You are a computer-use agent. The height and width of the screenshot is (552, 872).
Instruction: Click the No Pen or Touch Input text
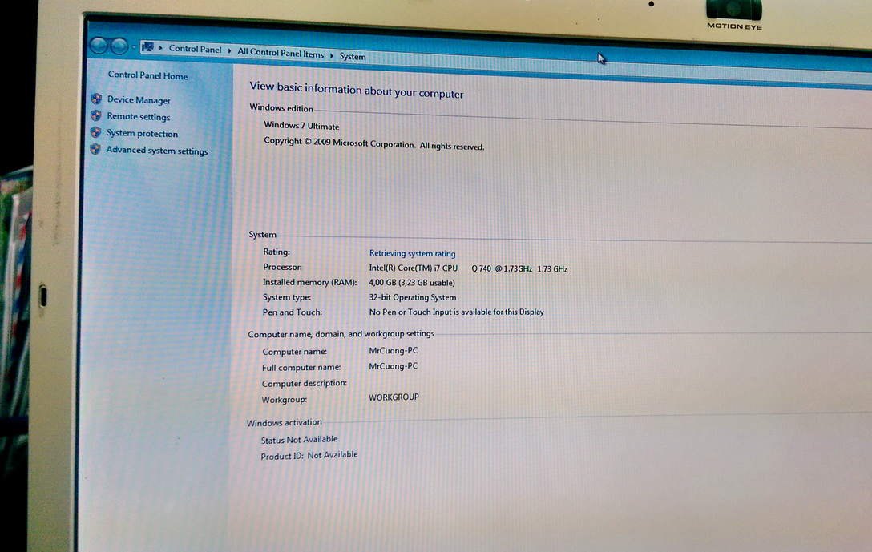[x=456, y=312]
